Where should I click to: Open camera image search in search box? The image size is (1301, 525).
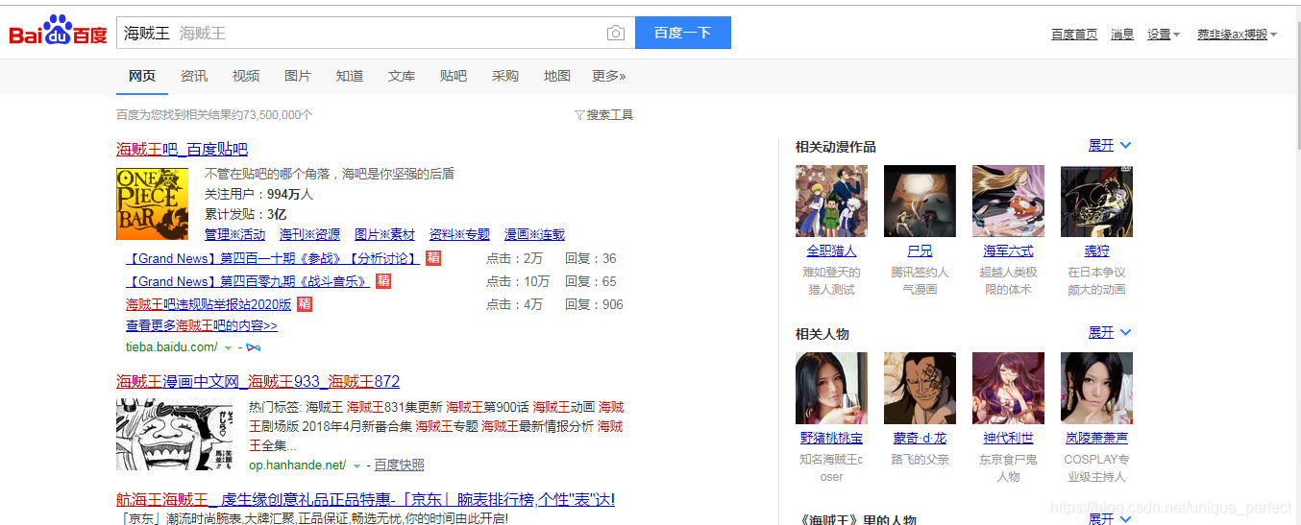616,33
